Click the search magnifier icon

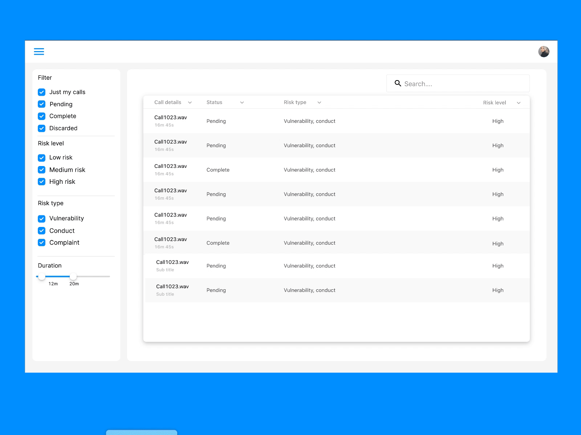click(x=398, y=83)
